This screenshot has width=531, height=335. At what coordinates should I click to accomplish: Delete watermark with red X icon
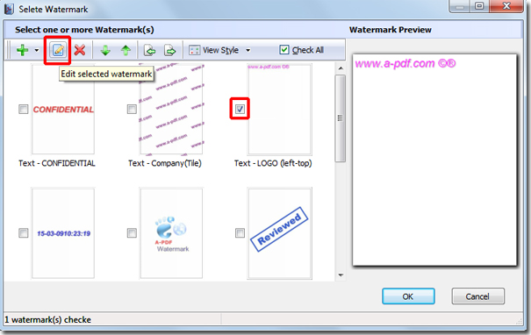click(80, 50)
